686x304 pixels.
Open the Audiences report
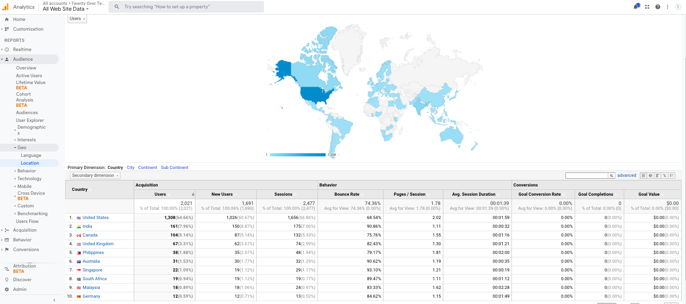point(27,113)
